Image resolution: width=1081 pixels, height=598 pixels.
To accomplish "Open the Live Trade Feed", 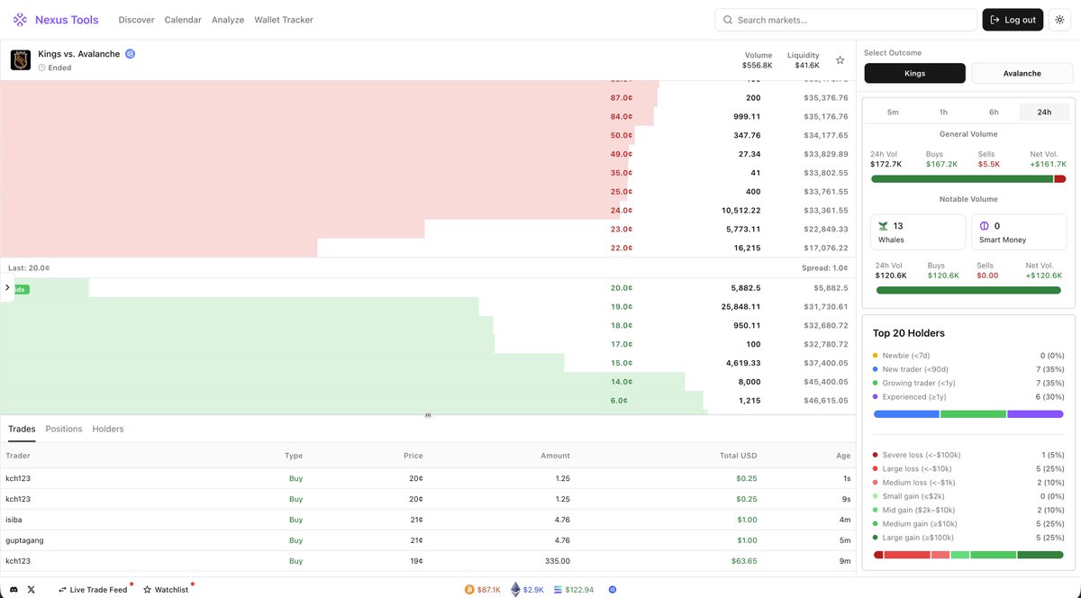I will (x=93, y=589).
